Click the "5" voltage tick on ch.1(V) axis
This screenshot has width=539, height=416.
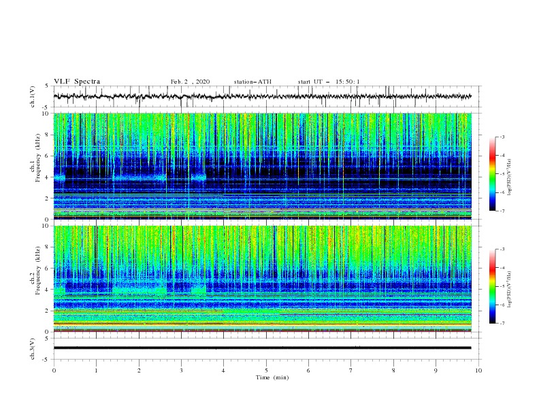click(47, 86)
